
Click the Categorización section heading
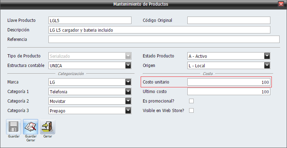[71, 74]
